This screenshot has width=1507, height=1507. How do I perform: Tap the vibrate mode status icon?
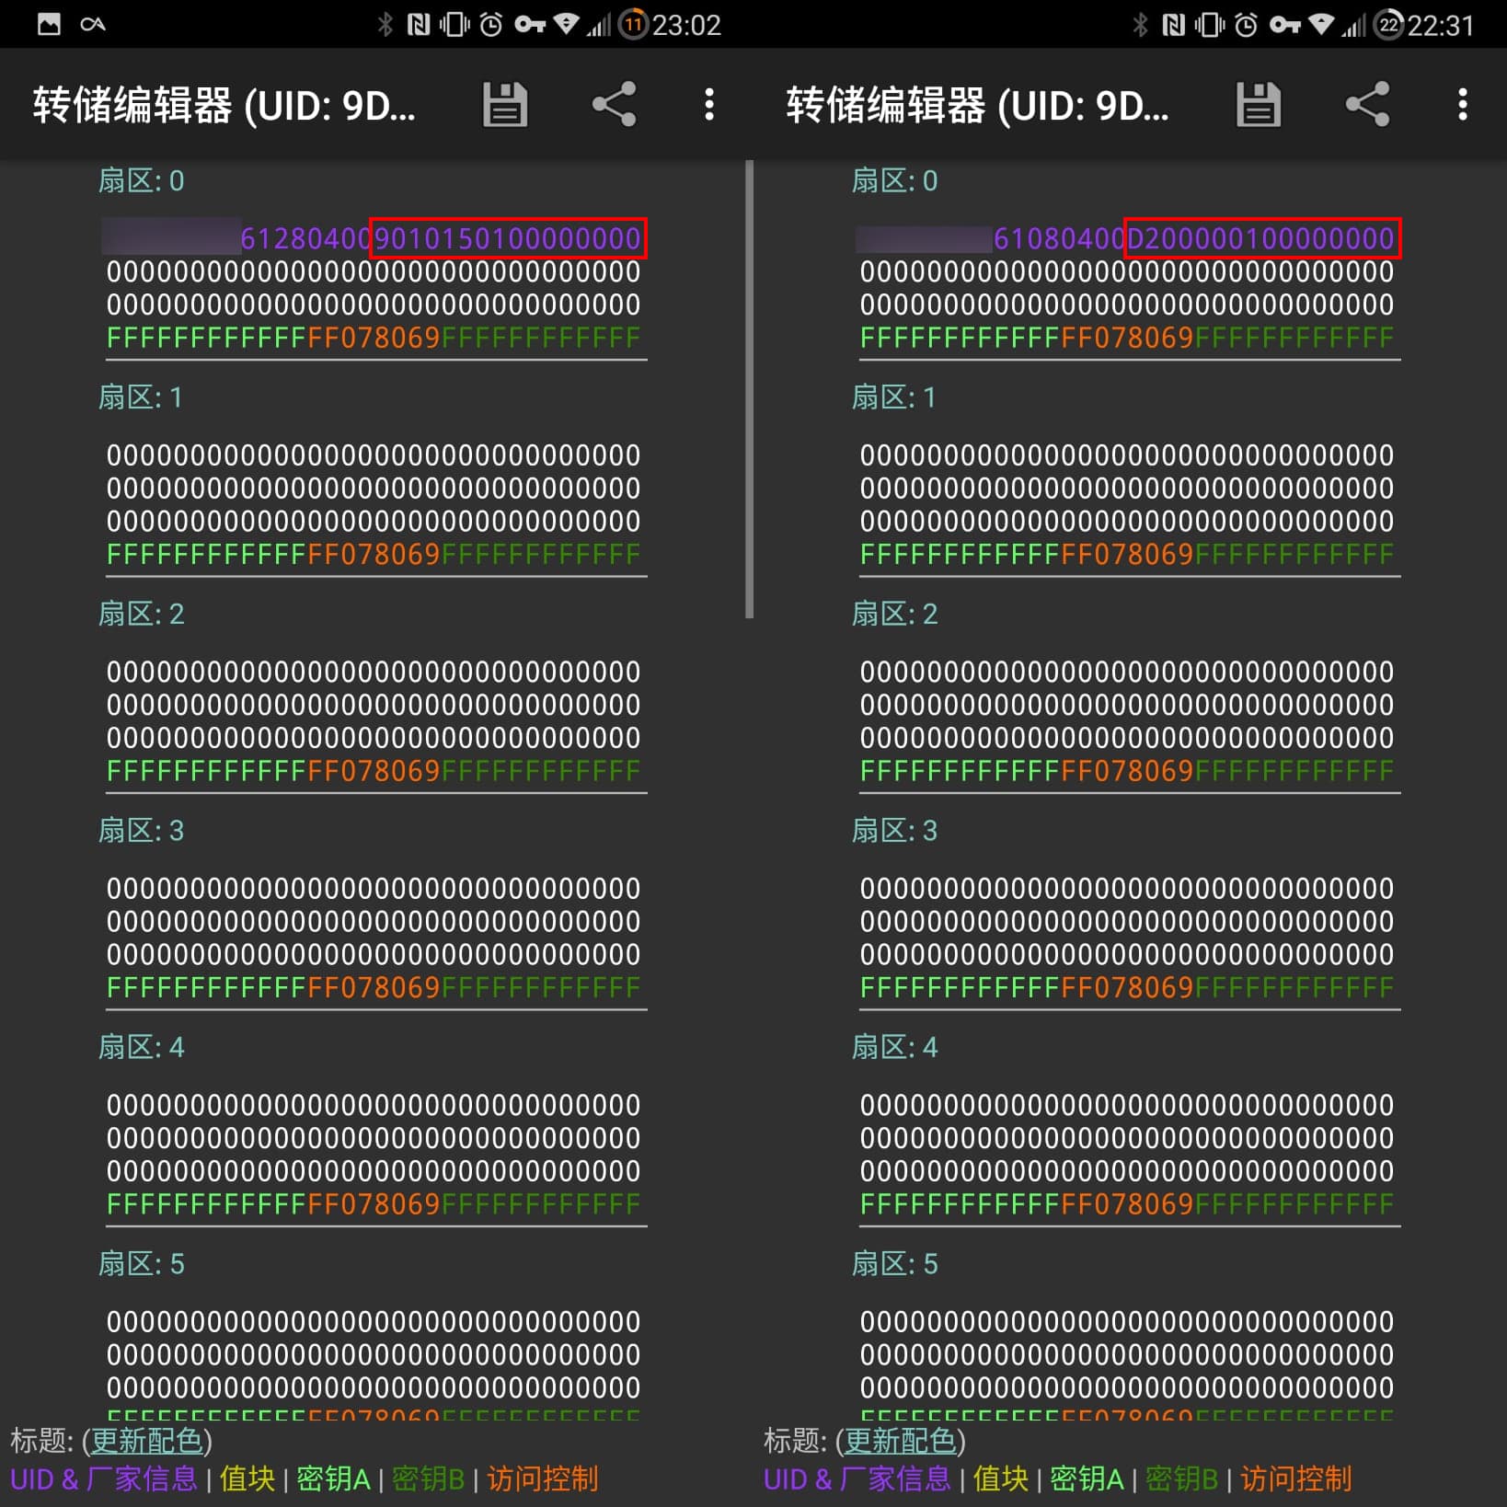(x=453, y=24)
